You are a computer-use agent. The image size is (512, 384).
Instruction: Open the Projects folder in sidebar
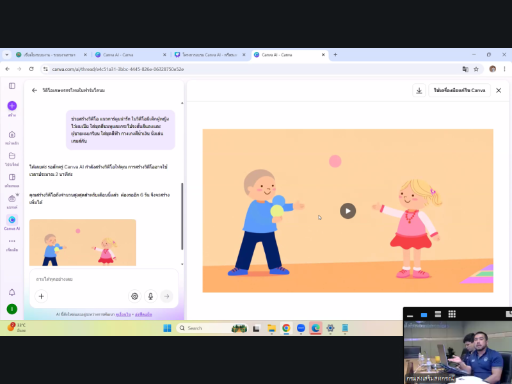point(12,156)
